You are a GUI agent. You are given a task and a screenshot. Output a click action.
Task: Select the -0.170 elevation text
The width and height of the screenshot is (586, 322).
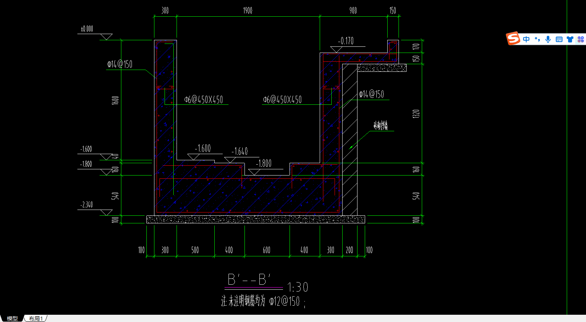click(346, 41)
